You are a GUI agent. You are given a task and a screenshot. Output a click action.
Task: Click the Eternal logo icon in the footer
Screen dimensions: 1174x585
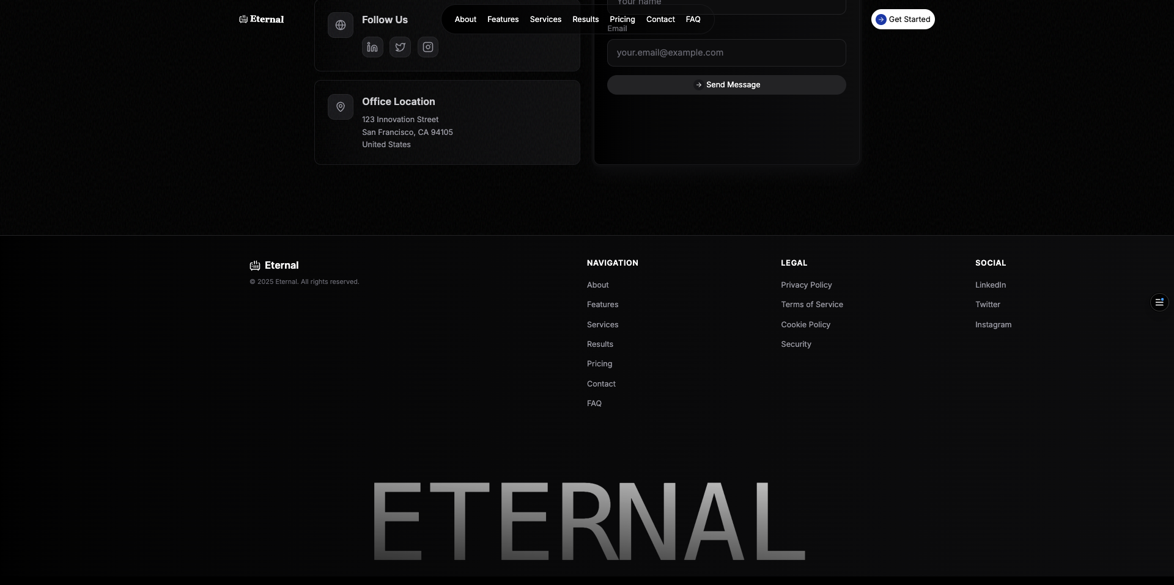tap(254, 265)
